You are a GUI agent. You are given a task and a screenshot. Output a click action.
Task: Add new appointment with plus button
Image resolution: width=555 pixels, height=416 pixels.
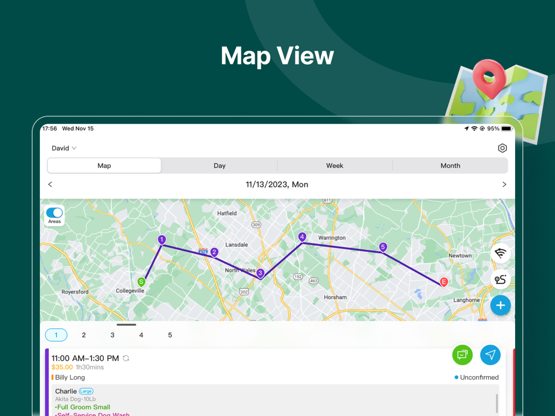coord(501,305)
